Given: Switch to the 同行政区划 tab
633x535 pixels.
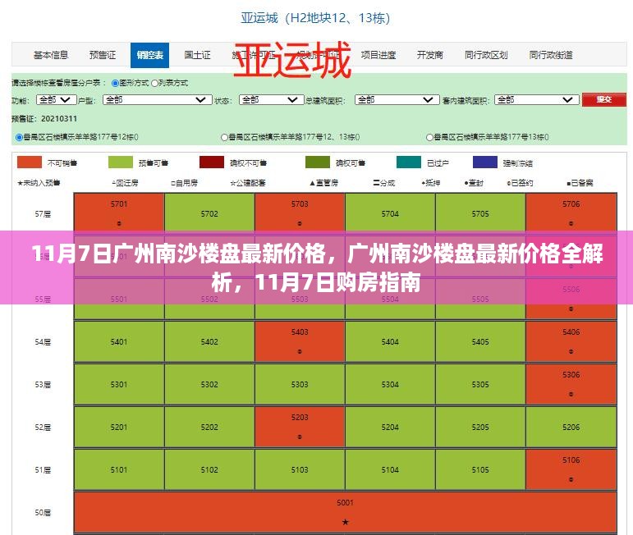Looking at the screenshot, I should 486,55.
